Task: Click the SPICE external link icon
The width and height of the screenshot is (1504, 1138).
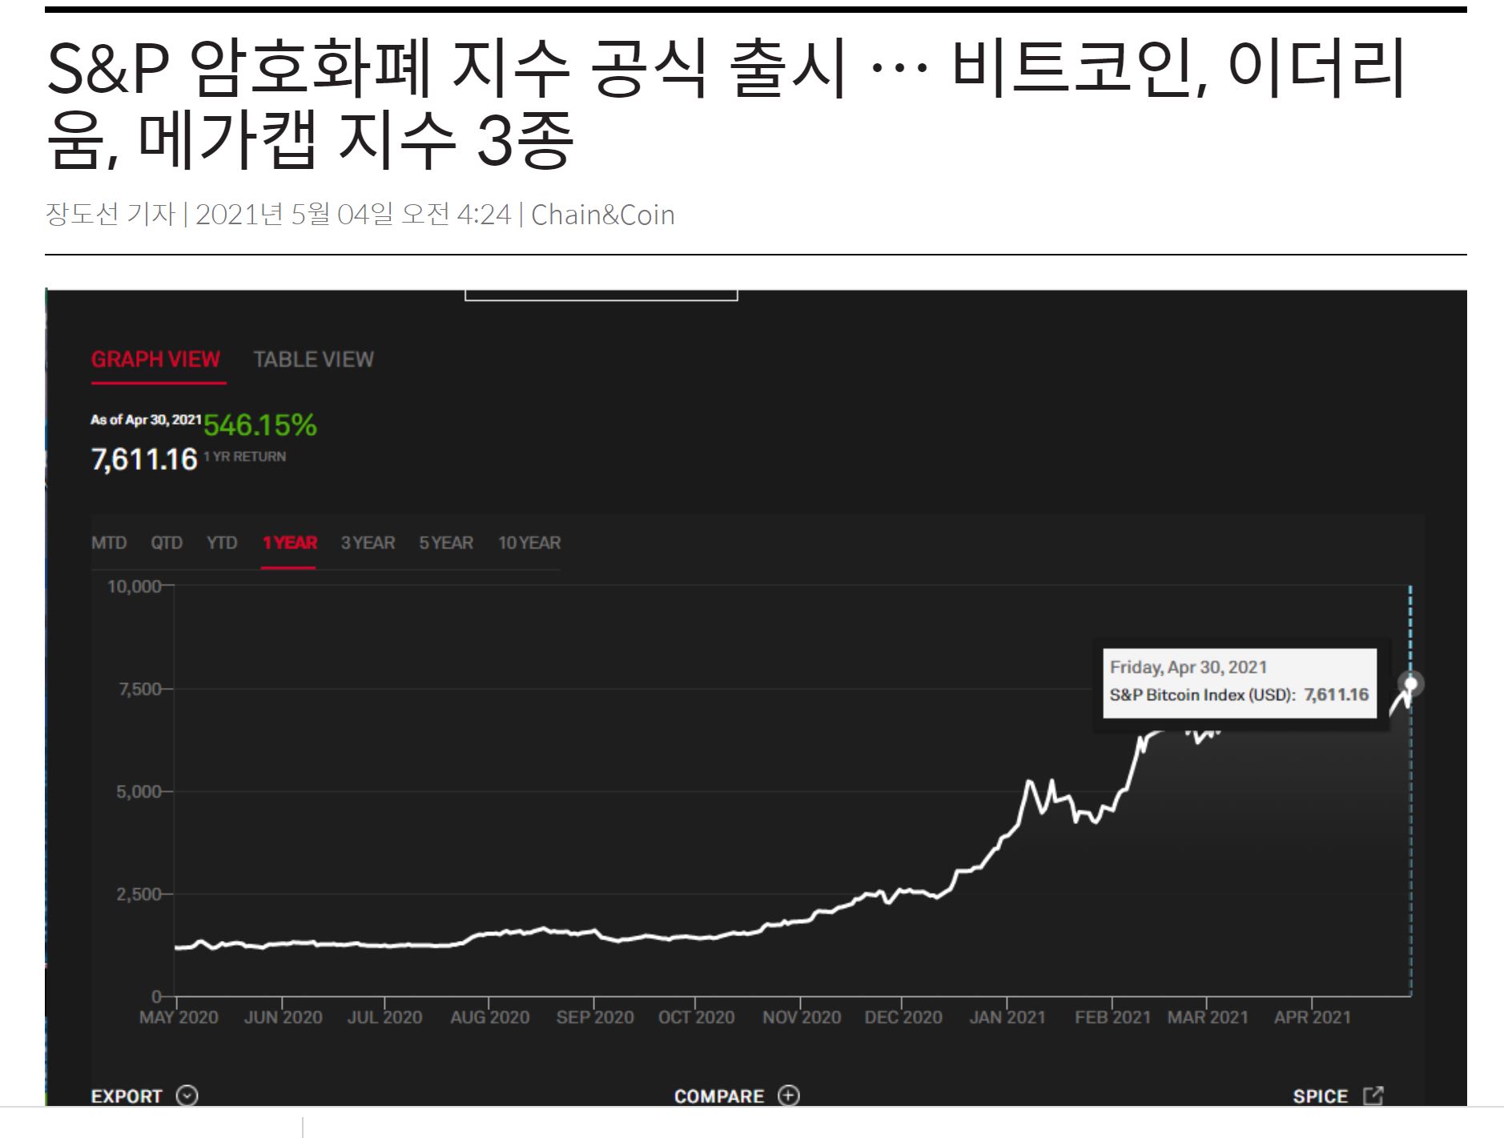Action: (1373, 1096)
